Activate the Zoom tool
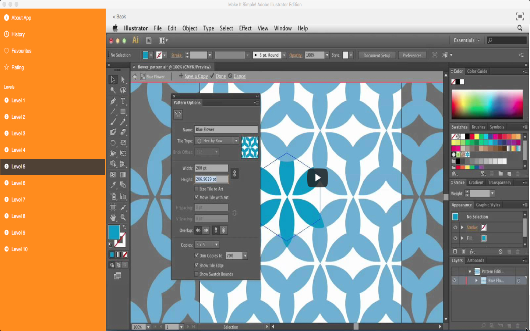Image resolution: width=530 pixels, height=331 pixels. [x=123, y=218]
